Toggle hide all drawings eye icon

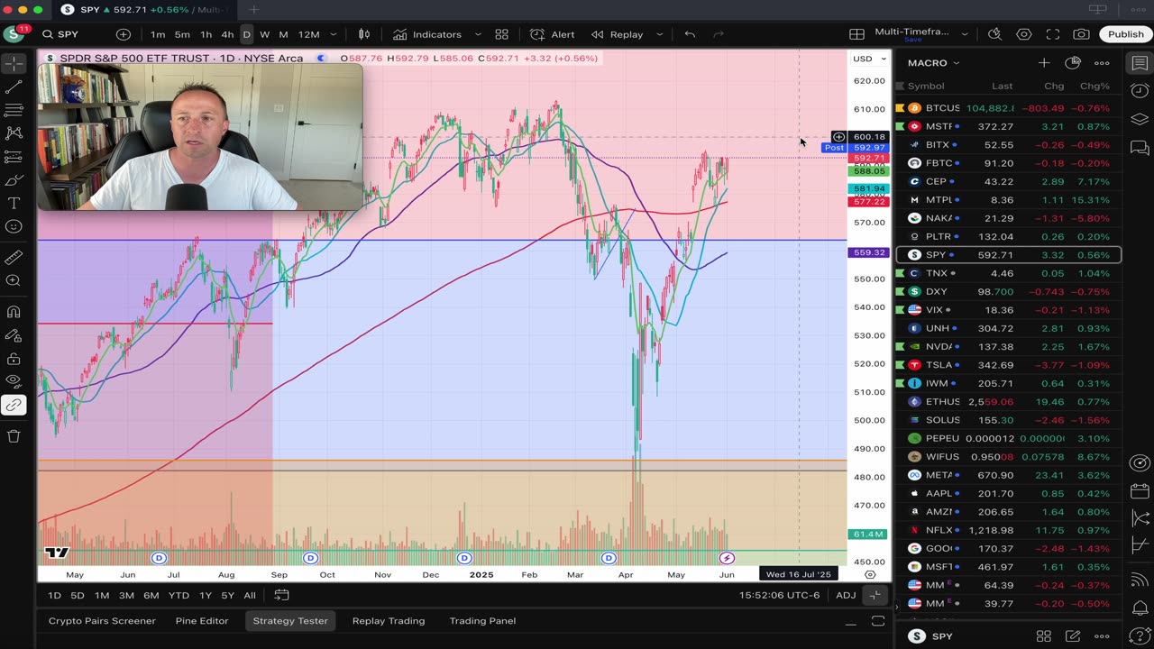point(14,381)
